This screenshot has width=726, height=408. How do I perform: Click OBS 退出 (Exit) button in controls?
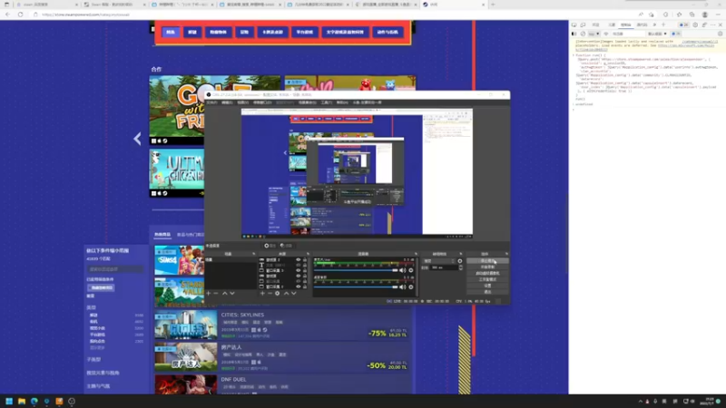coord(487,292)
